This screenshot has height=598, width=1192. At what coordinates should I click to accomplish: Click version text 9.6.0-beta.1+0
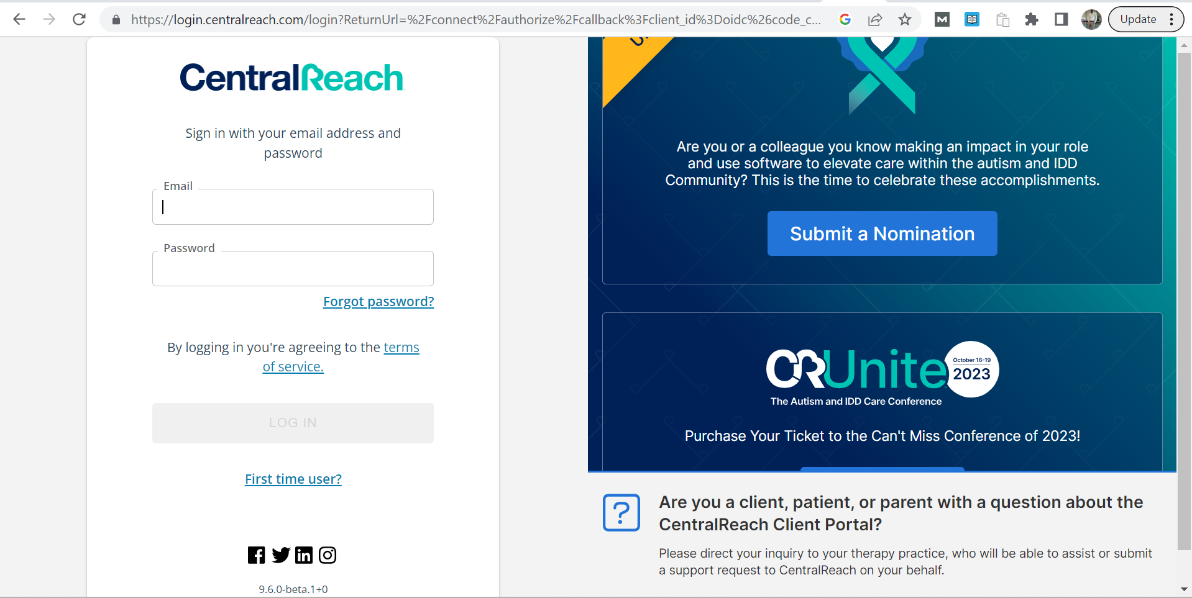click(293, 589)
